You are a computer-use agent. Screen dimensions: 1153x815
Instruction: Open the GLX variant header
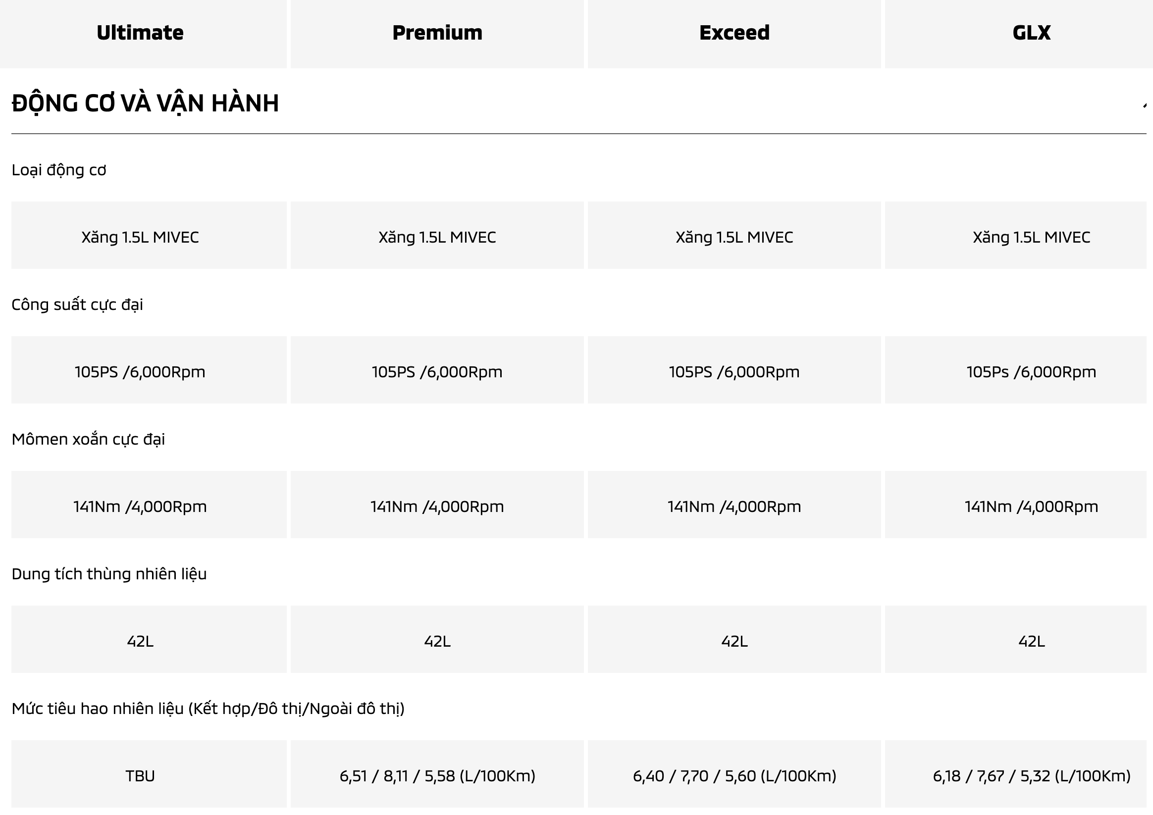(x=1032, y=33)
